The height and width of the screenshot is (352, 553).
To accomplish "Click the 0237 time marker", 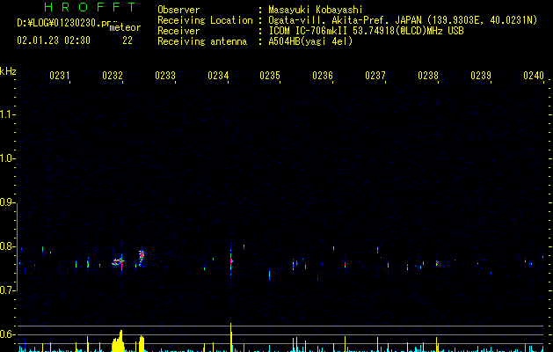I will pyautogui.click(x=375, y=75).
